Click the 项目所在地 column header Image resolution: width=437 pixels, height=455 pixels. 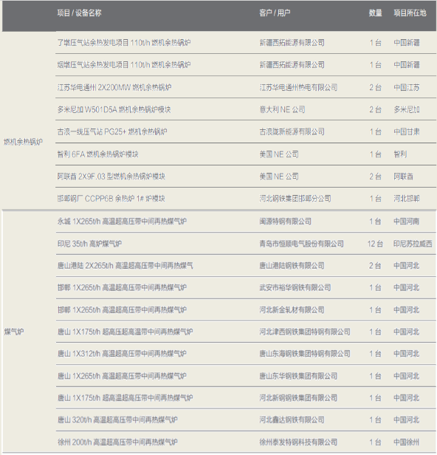click(410, 13)
